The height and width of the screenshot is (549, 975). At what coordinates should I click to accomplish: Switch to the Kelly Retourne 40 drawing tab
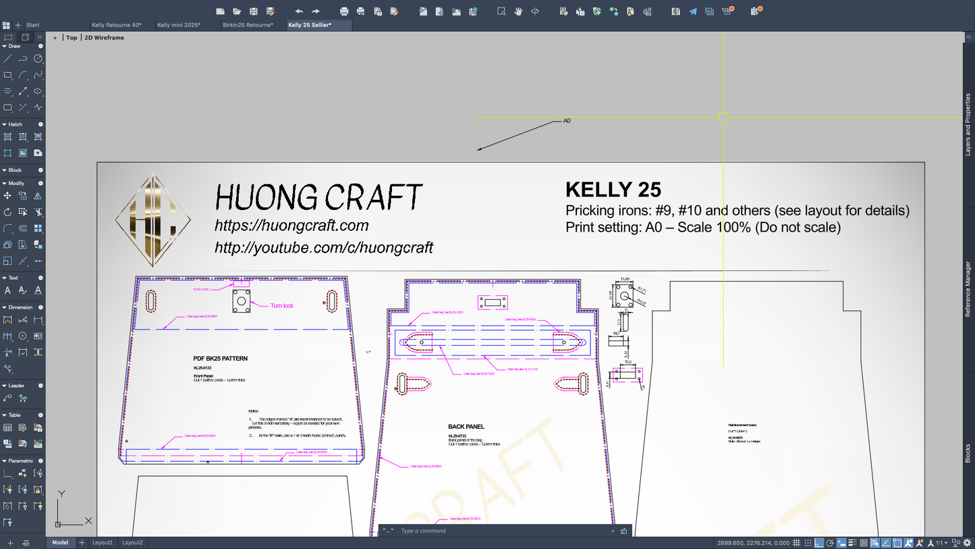click(x=117, y=24)
